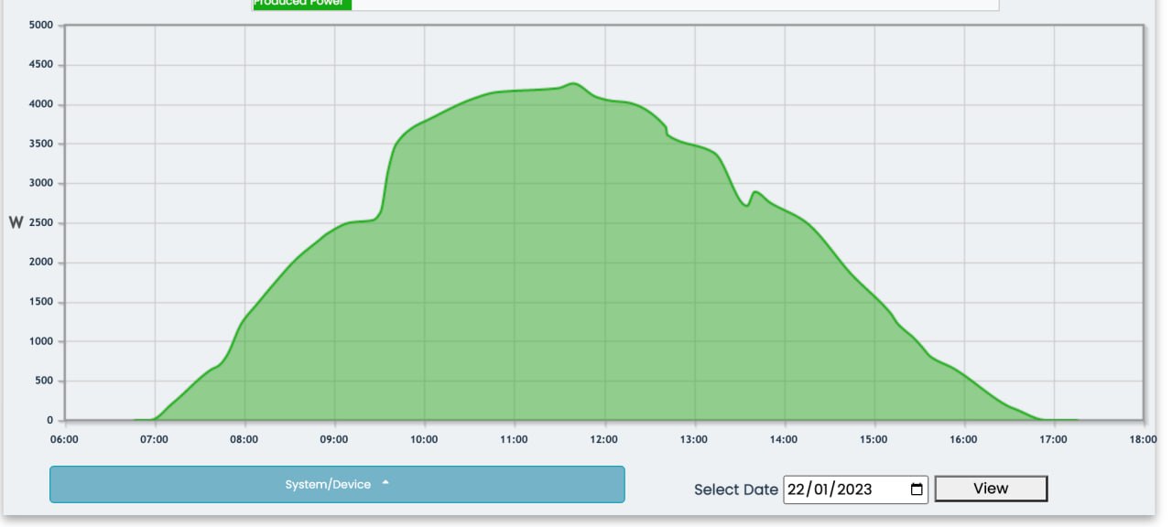Click the 12:00 label on time axis
Screen dimensions: 1172x527
[x=603, y=439]
